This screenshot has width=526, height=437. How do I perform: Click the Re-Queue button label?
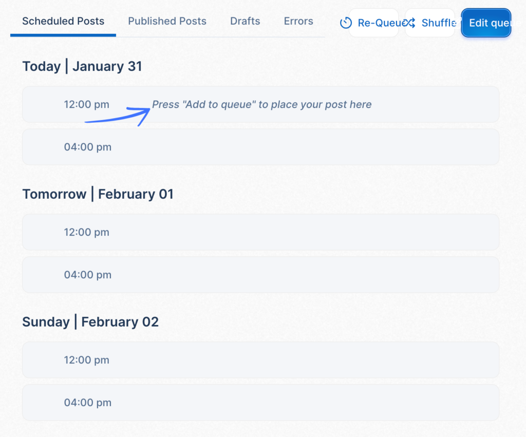tap(382, 23)
